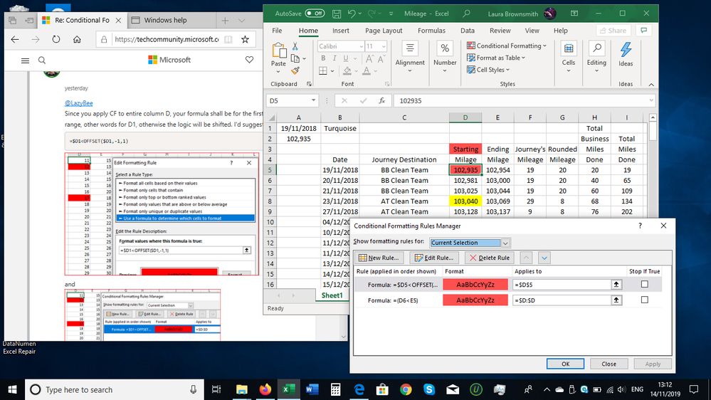Expand the Alignment group dropdown
This screenshot has width=711, height=400.
(410, 70)
